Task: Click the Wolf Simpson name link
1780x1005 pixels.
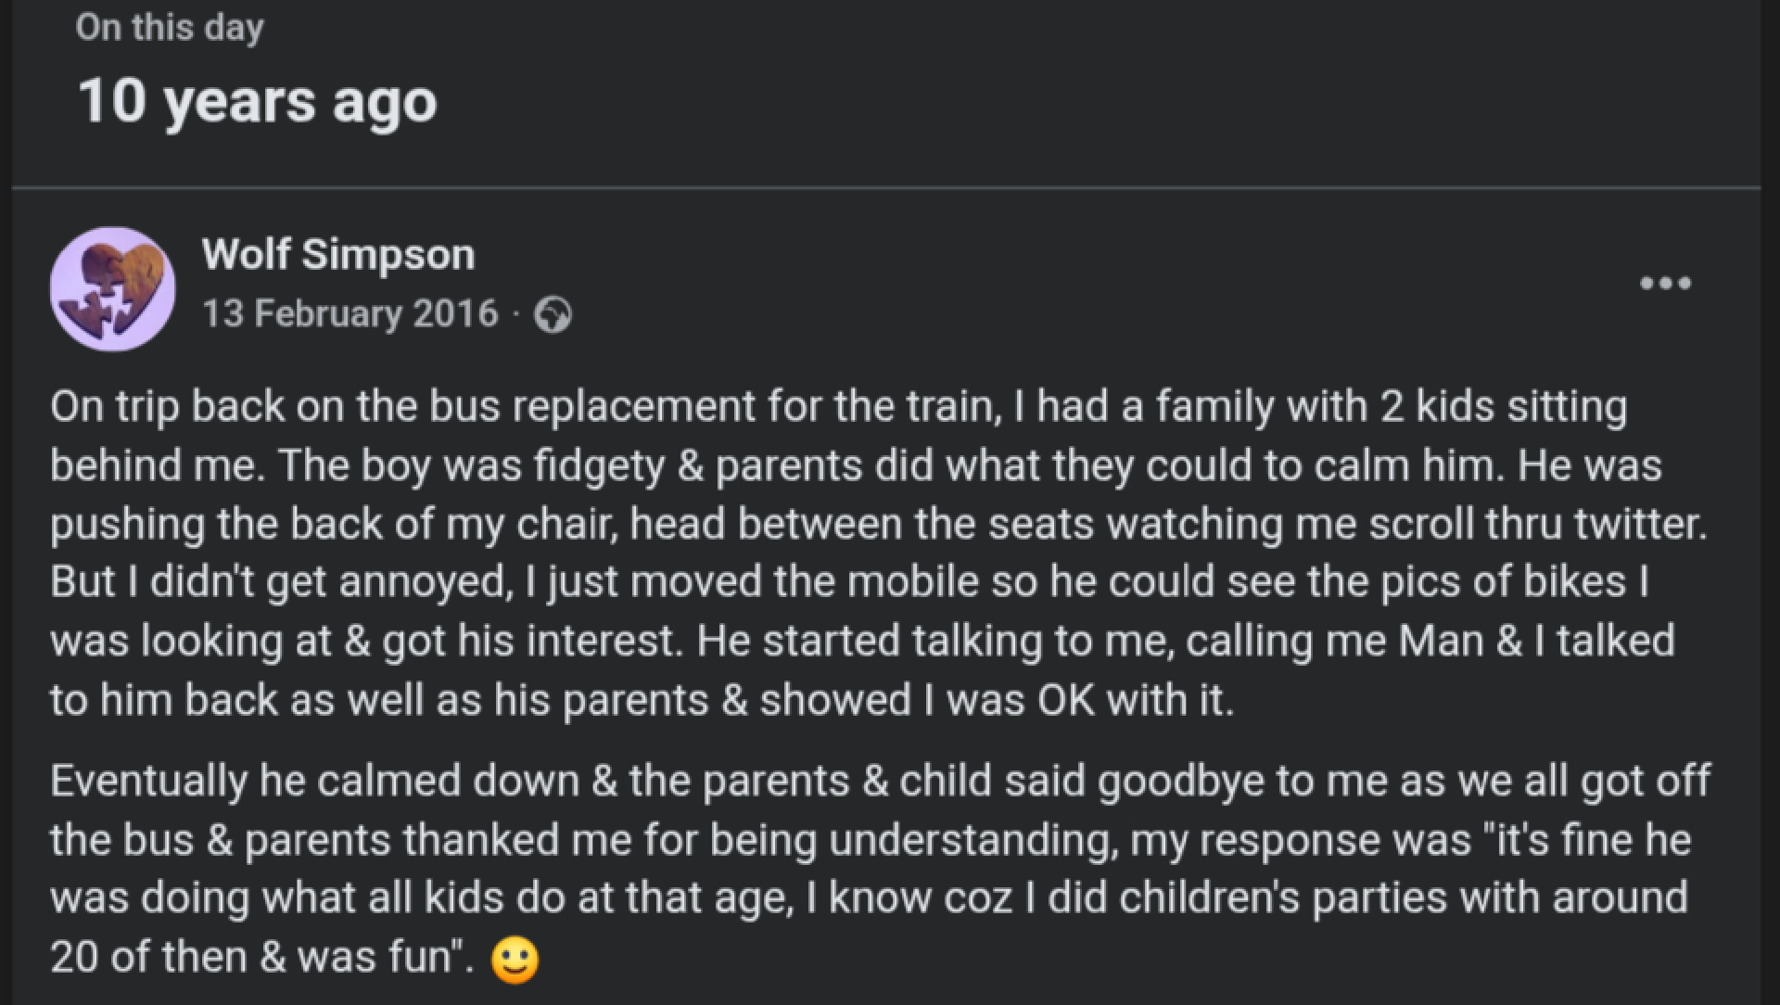Action: (338, 254)
